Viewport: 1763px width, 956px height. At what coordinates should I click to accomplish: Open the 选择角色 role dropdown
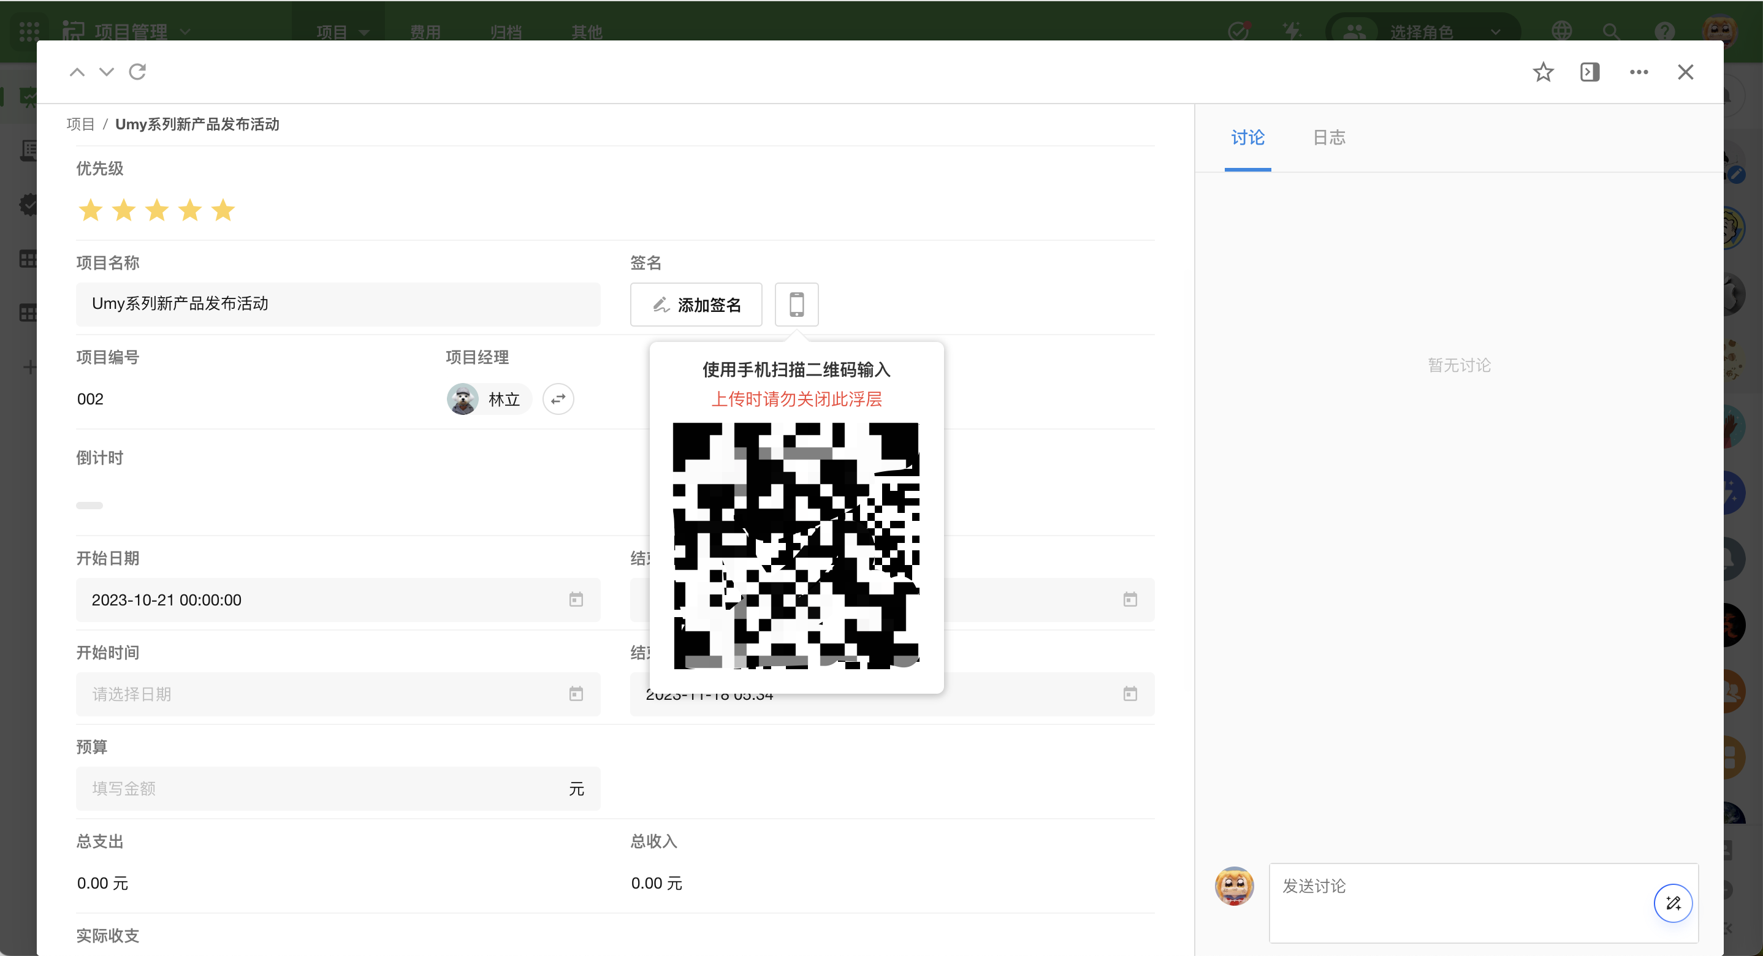tap(1422, 31)
